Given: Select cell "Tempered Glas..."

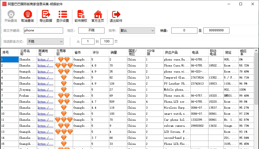Looking at the screenshot, I should [x=177, y=78].
